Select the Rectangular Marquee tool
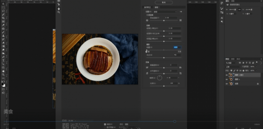 tap(3, 7)
